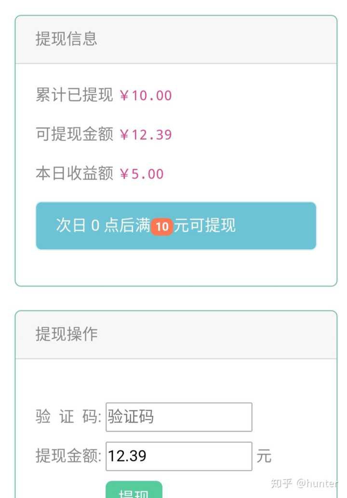Tap the 元可提现 text in banner
This screenshot has height=498, width=347.
point(205,226)
